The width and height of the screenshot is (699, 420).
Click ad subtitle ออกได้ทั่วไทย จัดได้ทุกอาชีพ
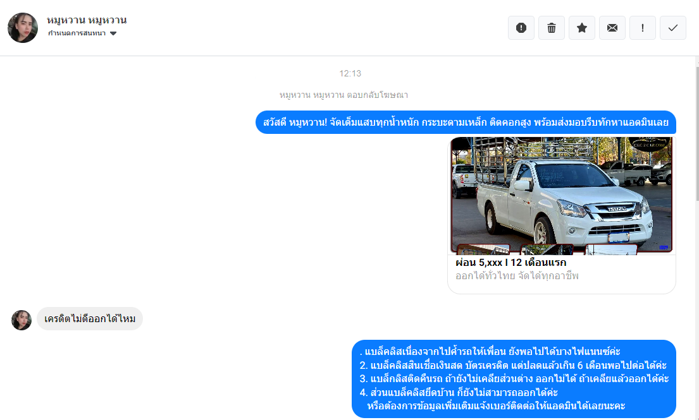coord(517,276)
